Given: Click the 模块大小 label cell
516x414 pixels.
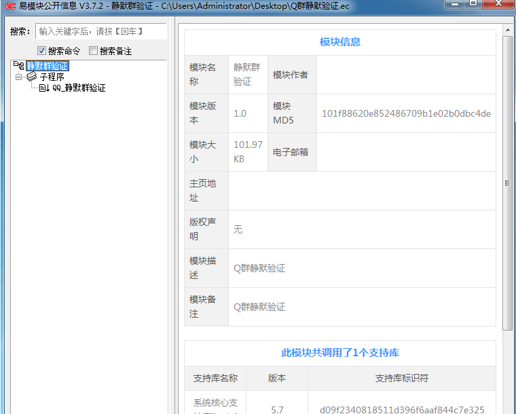Looking at the screenshot, I should [206, 152].
